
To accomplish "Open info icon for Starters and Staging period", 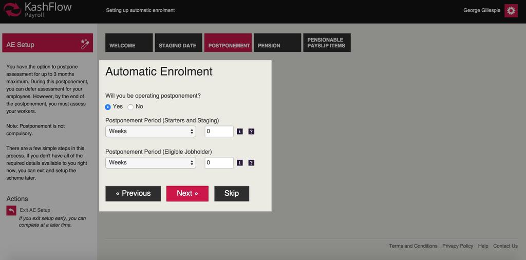I will pyautogui.click(x=240, y=132).
